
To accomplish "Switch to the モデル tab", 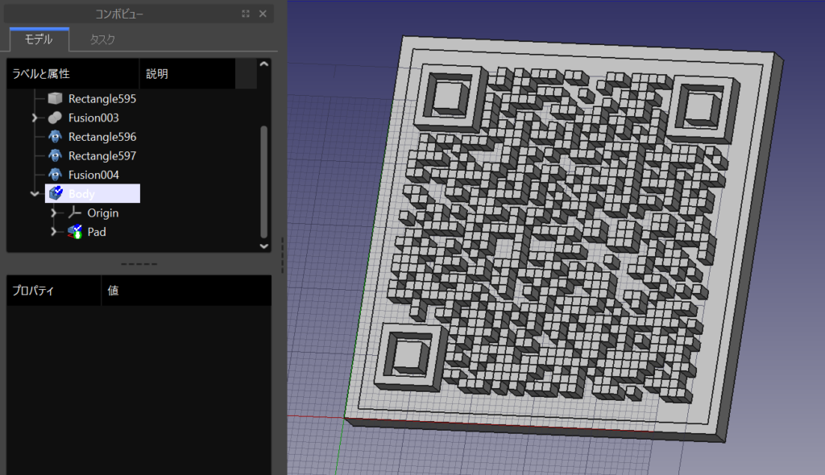I will (x=39, y=39).
